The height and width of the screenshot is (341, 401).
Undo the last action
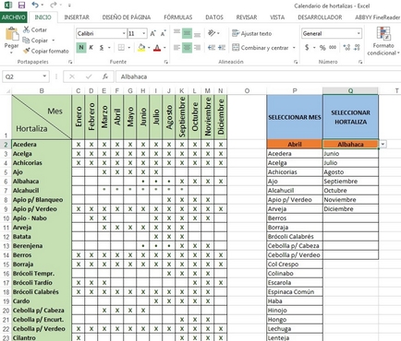(35, 6)
